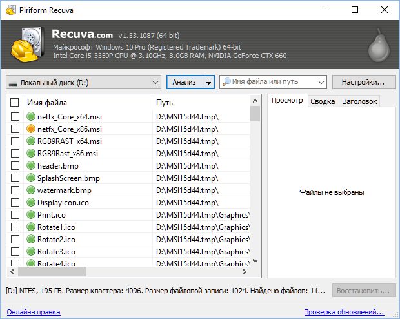Sort by the Имя файла column header

coord(87,103)
